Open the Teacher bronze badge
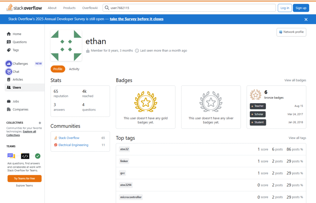 point(258,106)
